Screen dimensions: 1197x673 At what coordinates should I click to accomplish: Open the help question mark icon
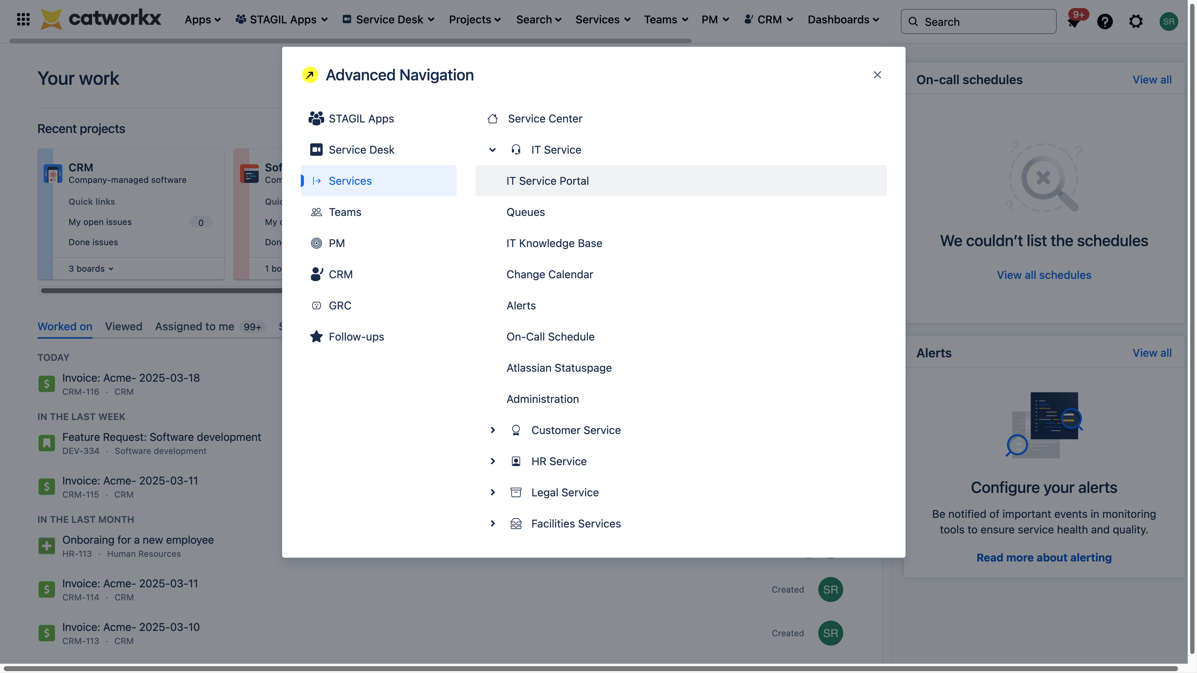(1104, 21)
